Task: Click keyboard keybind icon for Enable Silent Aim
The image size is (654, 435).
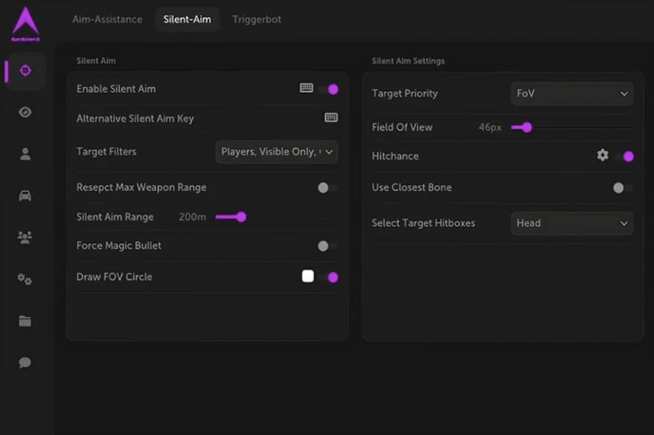Action: (306, 88)
